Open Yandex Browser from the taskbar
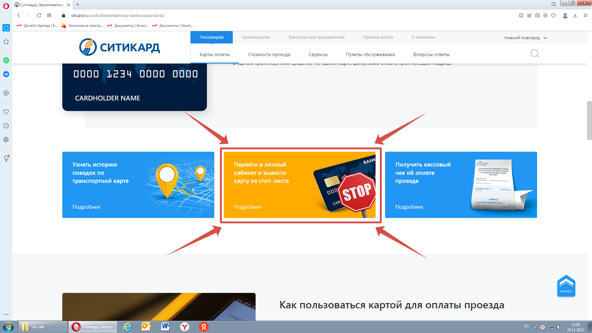The image size is (592, 333). tap(185, 327)
